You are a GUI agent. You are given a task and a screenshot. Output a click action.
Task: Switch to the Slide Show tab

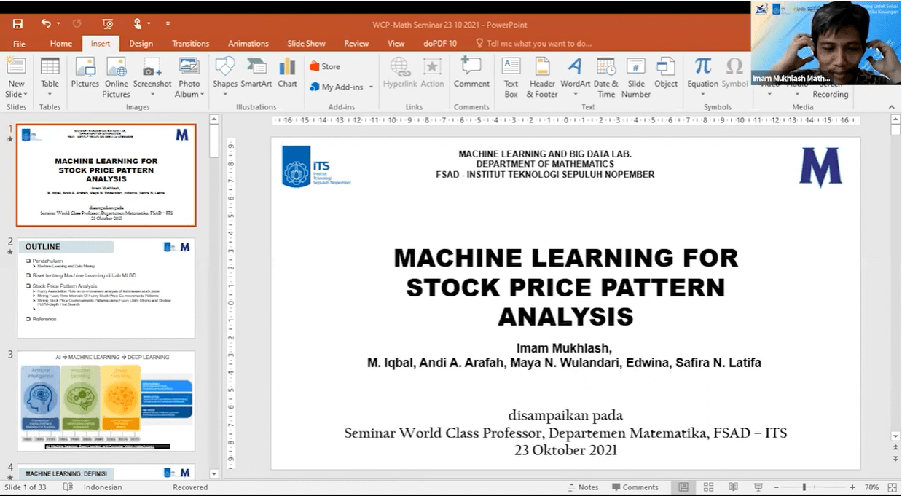(x=306, y=44)
